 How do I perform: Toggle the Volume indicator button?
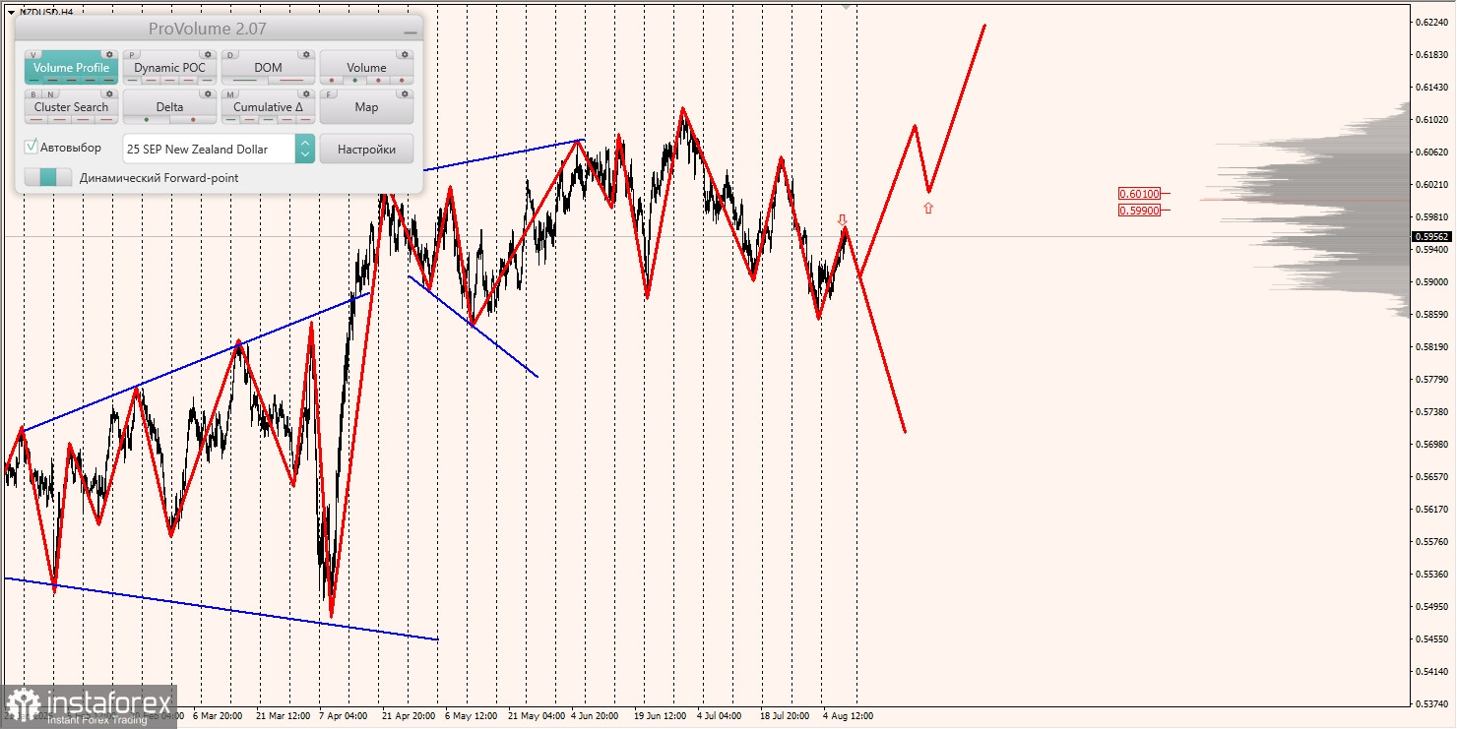[366, 68]
